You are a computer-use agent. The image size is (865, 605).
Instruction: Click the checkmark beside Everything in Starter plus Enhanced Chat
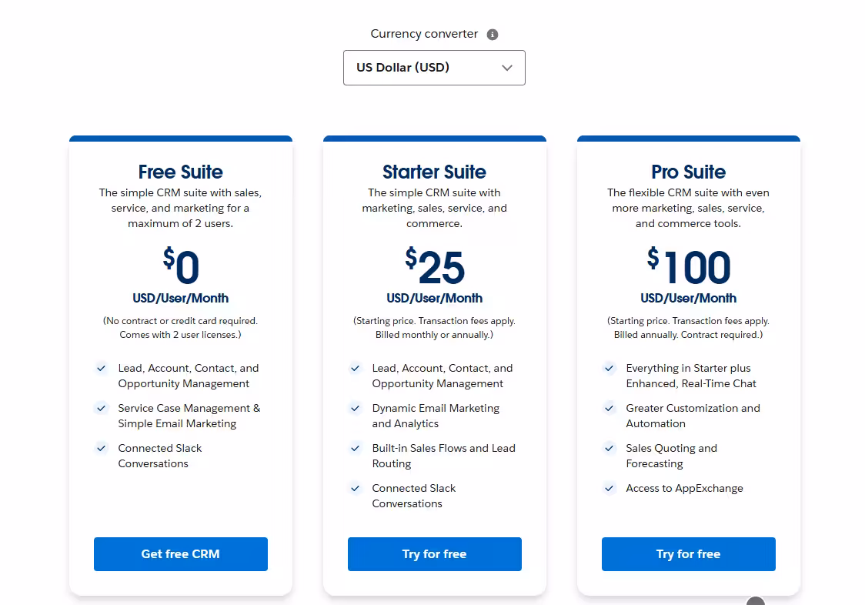point(609,368)
